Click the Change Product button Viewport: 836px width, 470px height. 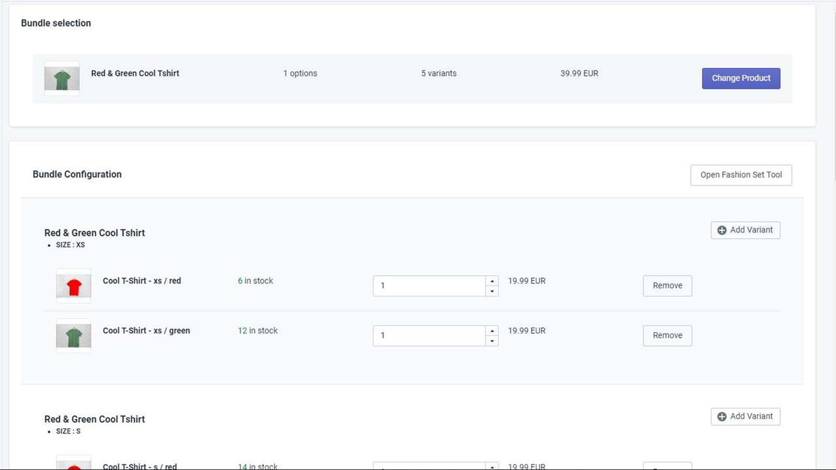pos(741,78)
